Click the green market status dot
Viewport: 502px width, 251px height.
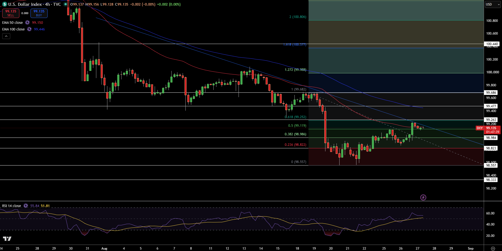[x=66, y=4]
